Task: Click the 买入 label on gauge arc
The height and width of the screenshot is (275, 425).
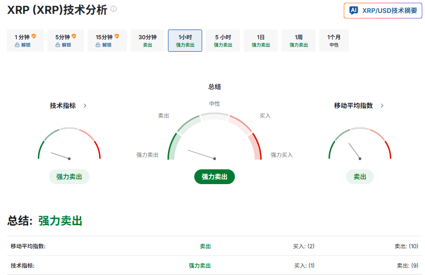Action: point(265,116)
